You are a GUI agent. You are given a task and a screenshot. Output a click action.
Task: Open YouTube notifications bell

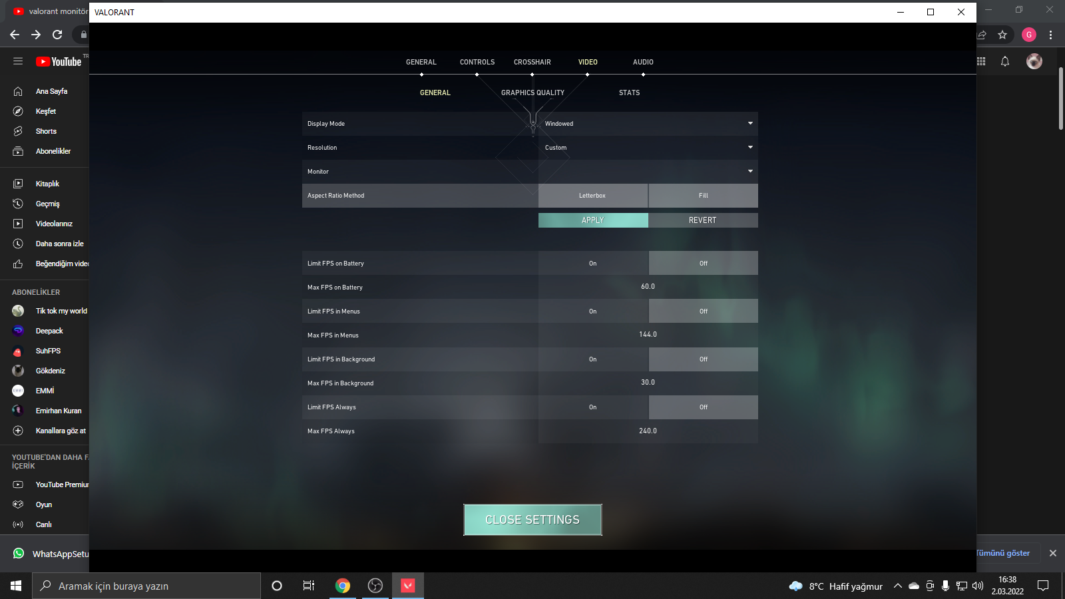click(1005, 61)
